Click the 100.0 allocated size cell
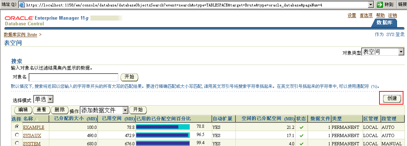 point(91,127)
